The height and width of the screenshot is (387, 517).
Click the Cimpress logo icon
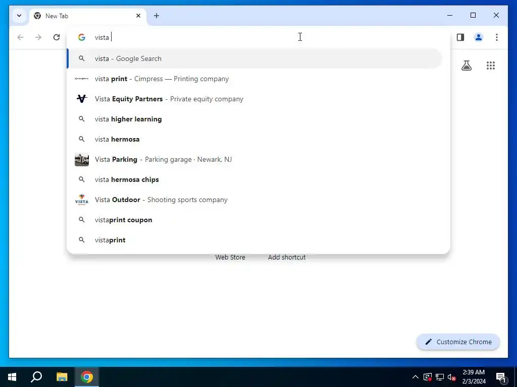tap(81, 79)
